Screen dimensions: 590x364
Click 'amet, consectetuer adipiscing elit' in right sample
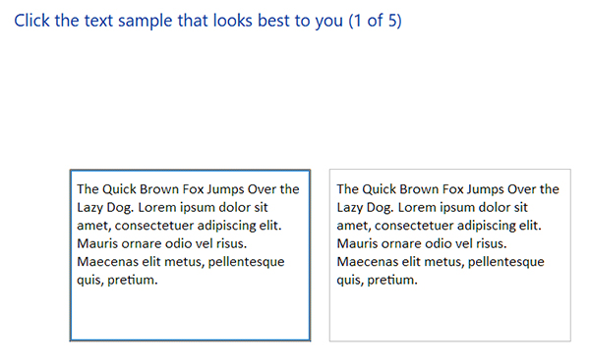(x=440, y=226)
